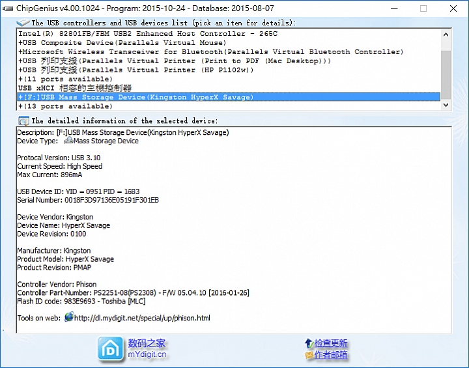Select the USB xHCI host controller row
The image size is (469, 368).
coord(229,88)
